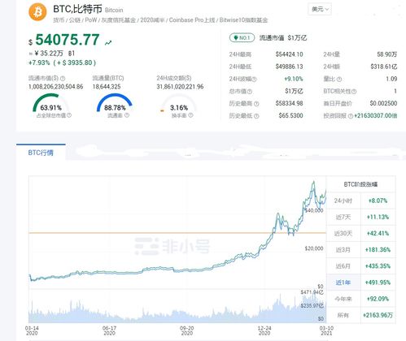
Task: Click all-time low value $65.5300
Action: (x=290, y=116)
